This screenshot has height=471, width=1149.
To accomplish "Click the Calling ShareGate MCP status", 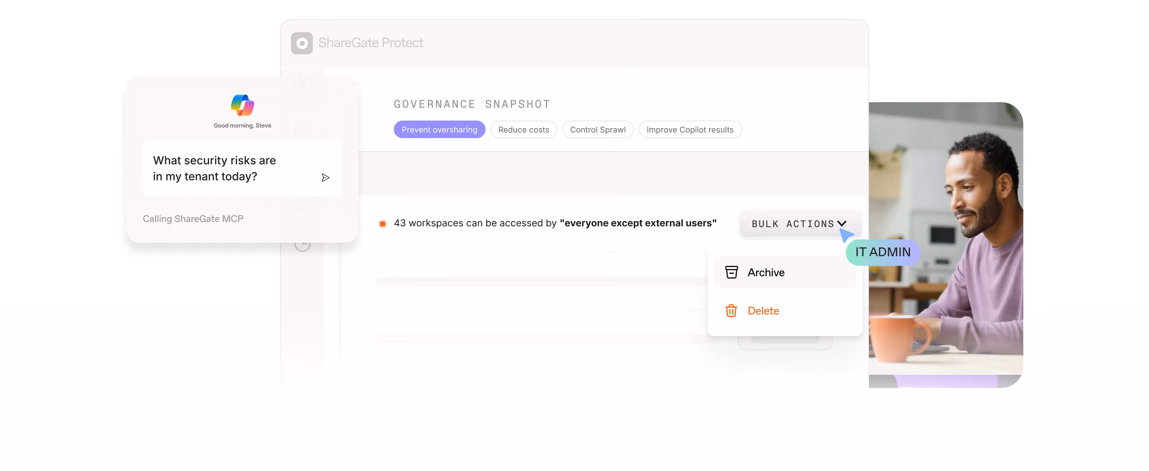I will click(x=193, y=218).
